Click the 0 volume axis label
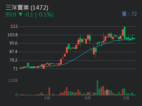Viewport: 142px width, 106px height. tap(17, 95)
